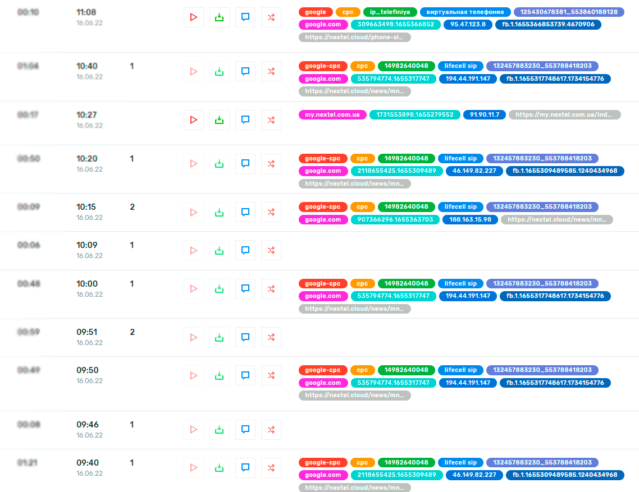Click the lifecell sip tag in the 10:40 row
Image resolution: width=639 pixels, height=492 pixels.
click(460, 66)
